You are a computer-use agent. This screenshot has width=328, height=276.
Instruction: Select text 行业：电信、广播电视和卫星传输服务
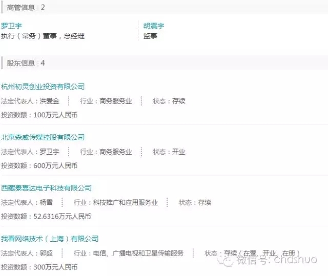(x=129, y=253)
